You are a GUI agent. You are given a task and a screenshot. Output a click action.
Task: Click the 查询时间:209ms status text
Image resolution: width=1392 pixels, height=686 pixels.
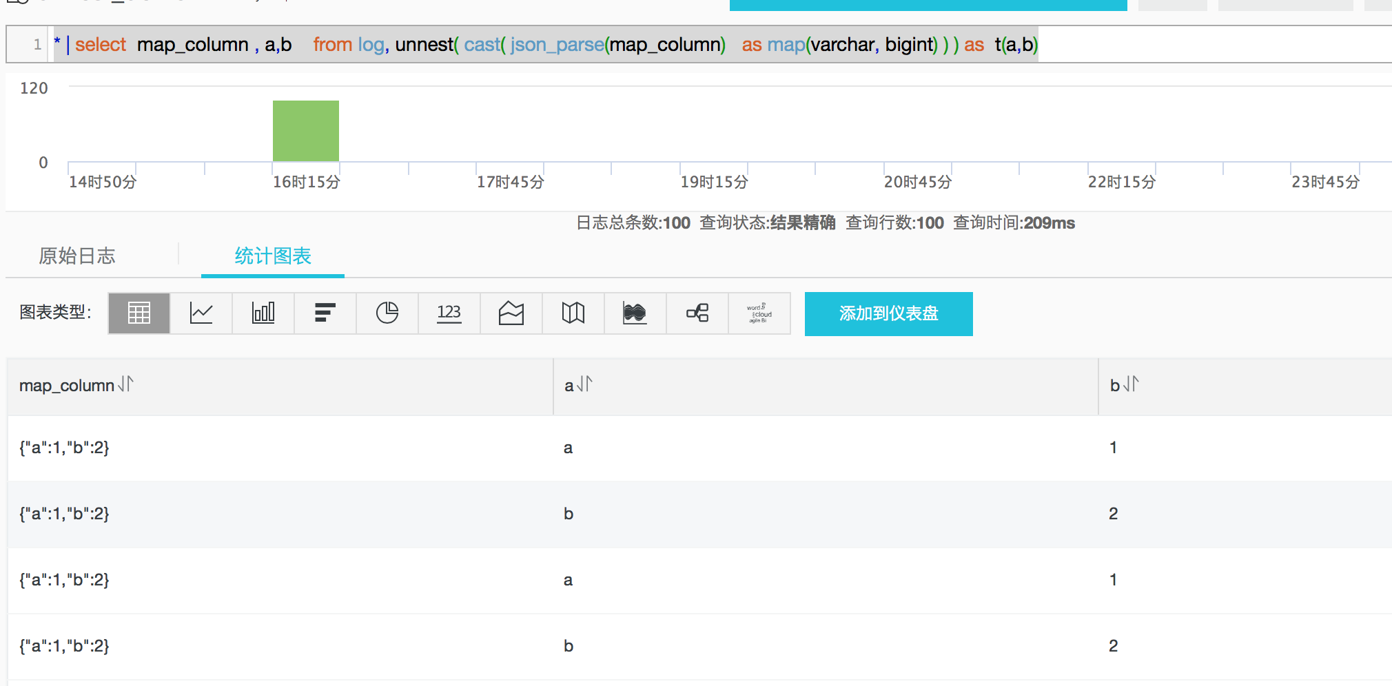click(1014, 223)
